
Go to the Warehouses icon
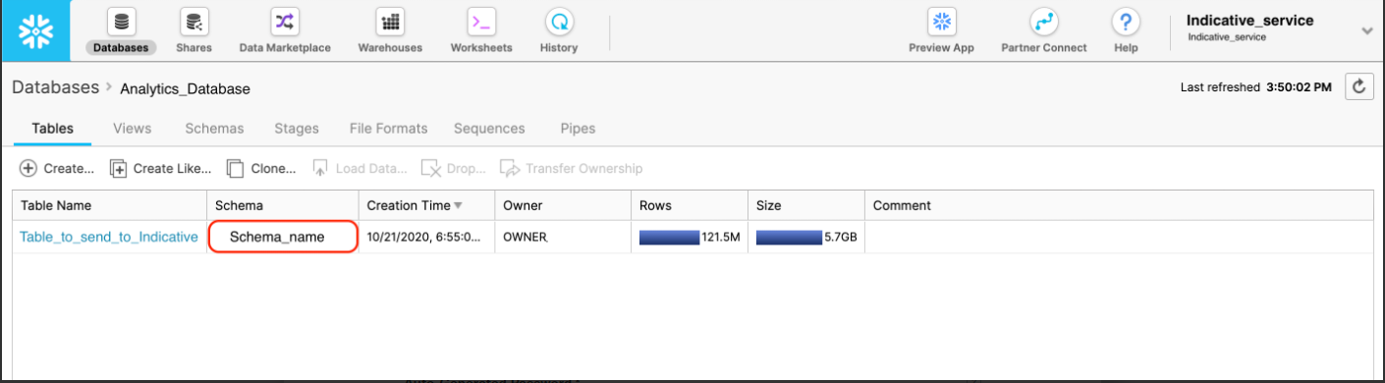click(x=390, y=22)
